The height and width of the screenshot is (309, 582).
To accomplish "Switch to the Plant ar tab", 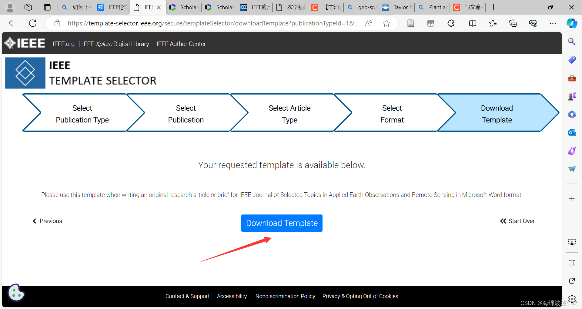I will pos(433,7).
